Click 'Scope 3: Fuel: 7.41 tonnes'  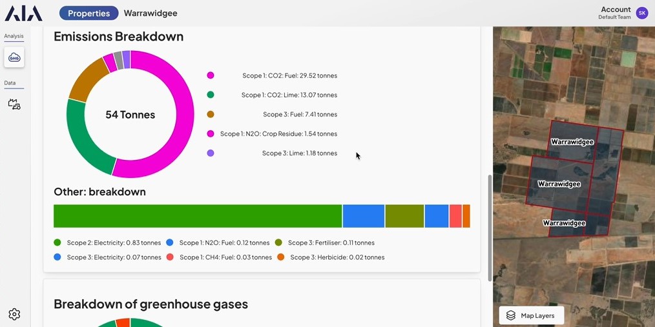pos(300,114)
